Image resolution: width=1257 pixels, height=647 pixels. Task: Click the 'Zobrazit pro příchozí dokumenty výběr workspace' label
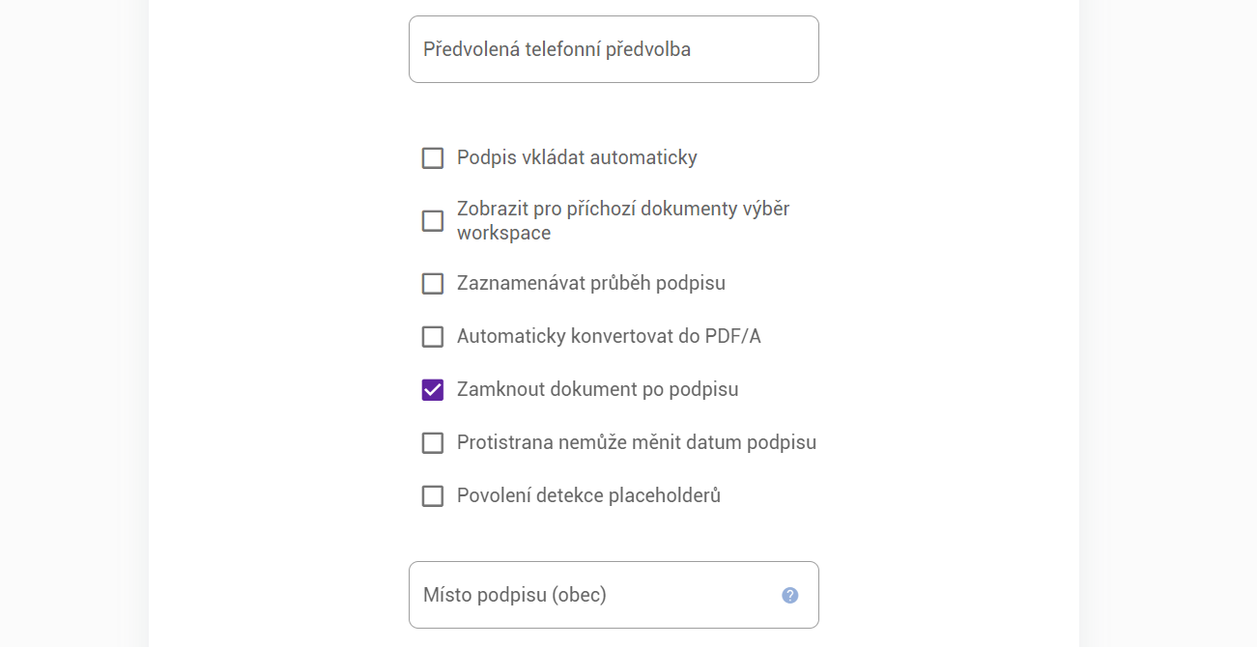click(622, 220)
